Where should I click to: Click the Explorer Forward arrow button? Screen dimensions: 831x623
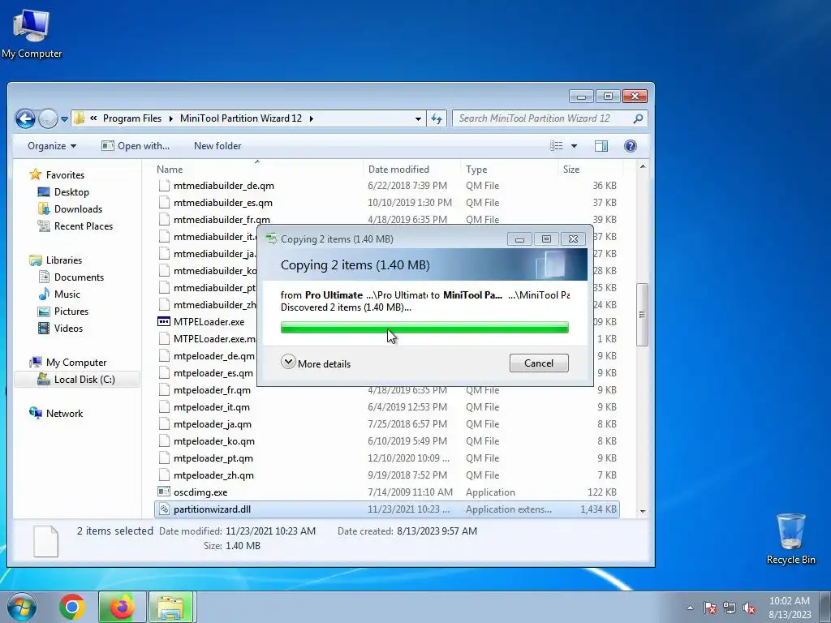click(48, 118)
